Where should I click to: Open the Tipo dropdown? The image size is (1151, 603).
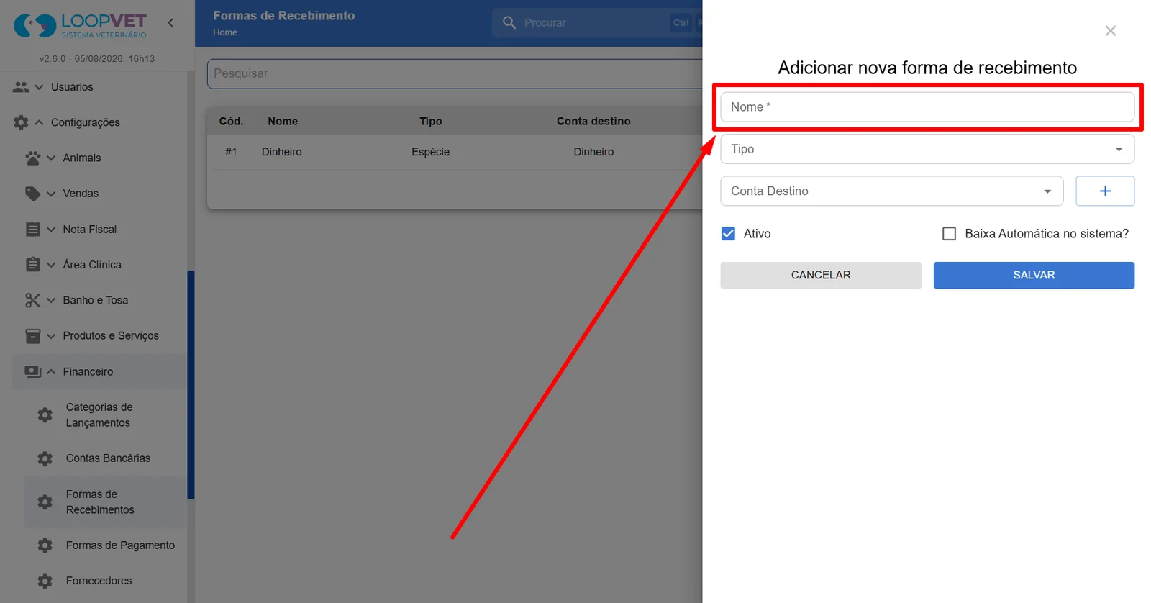click(x=927, y=149)
